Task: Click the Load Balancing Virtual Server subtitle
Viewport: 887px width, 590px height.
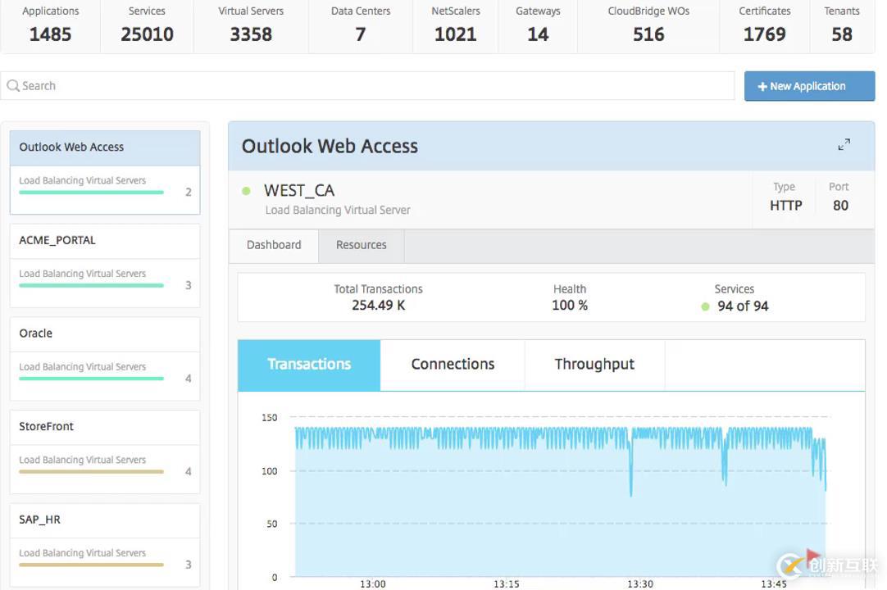Action: [338, 211]
